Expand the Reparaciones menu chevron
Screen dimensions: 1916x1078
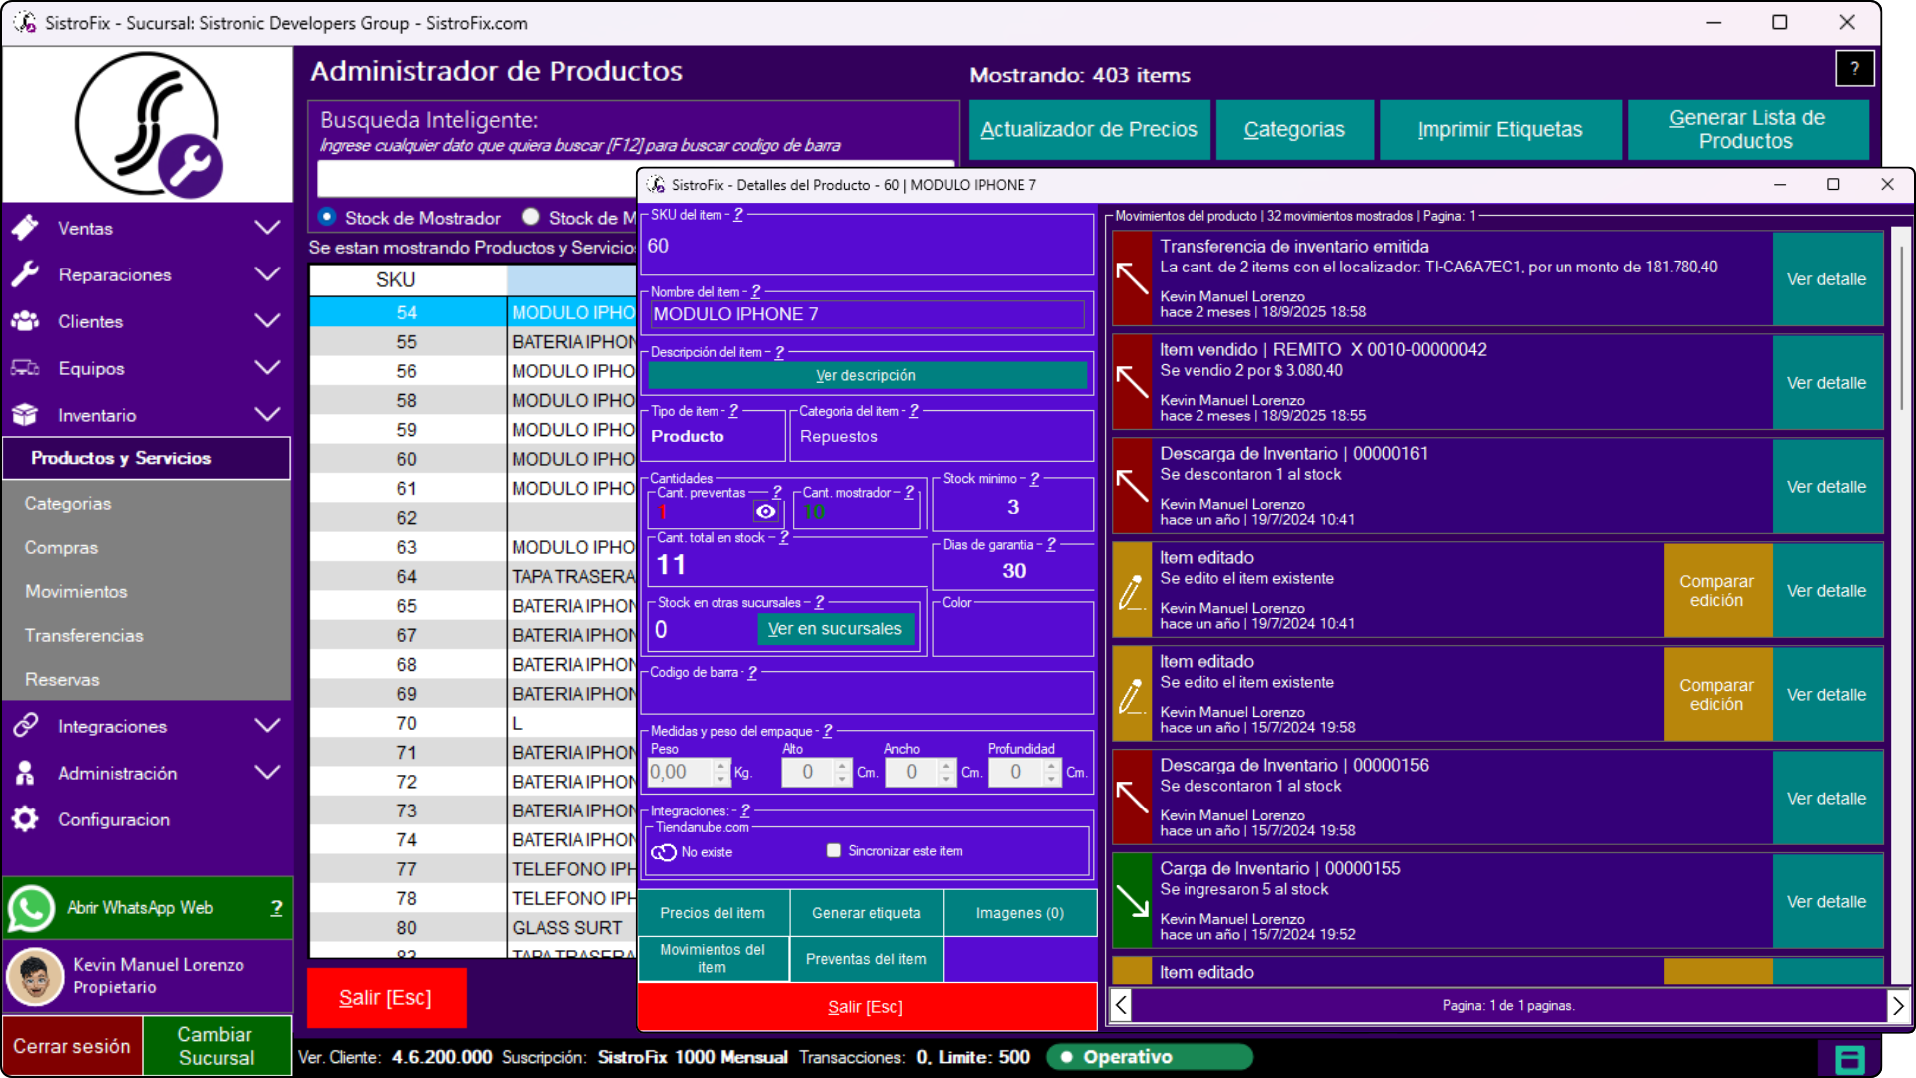coord(267,274)
